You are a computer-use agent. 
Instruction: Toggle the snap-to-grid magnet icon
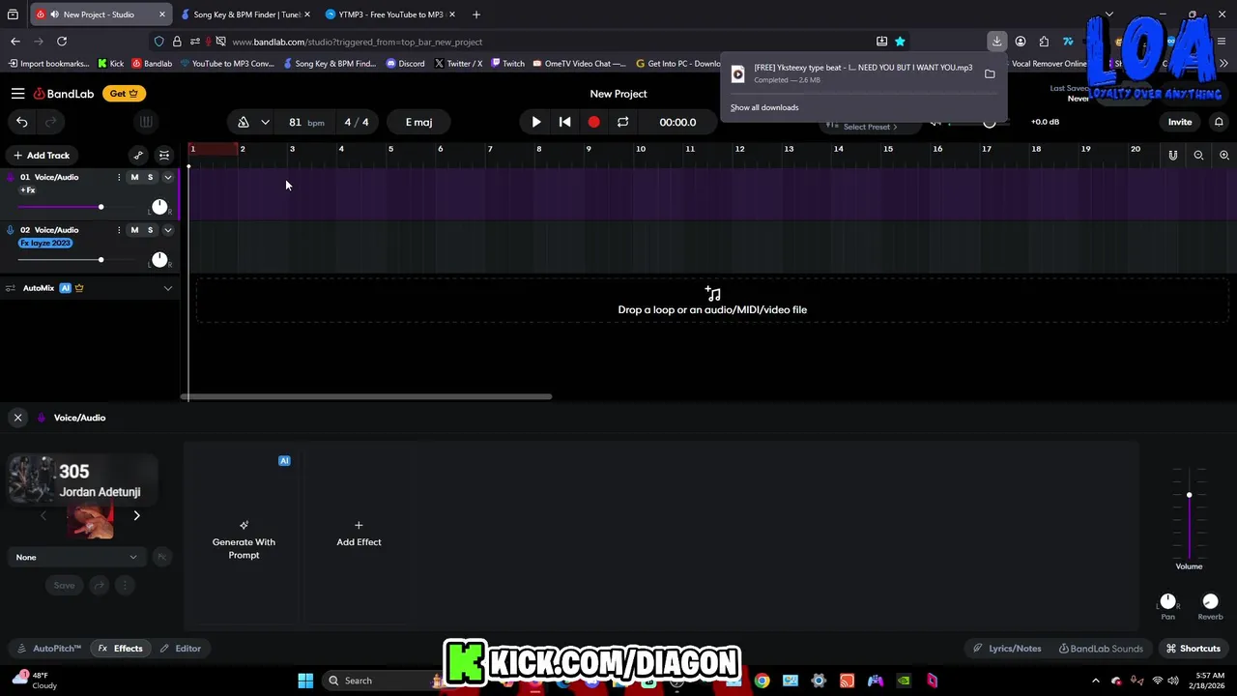1172,155
